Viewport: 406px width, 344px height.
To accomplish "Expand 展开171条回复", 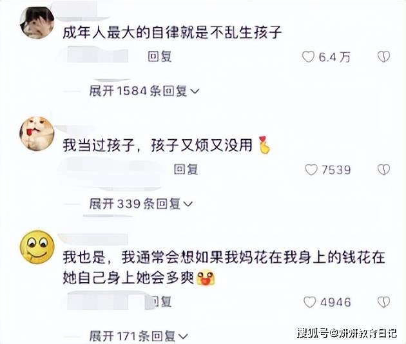I will point(139,336).
